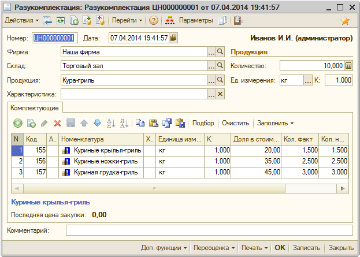The height and width of the screenshot is (257, 360).
Task: Click the OK button
Action: (280, 247)
